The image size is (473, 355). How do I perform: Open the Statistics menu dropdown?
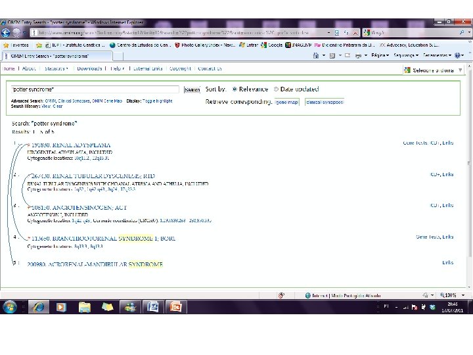click(56, 68)
